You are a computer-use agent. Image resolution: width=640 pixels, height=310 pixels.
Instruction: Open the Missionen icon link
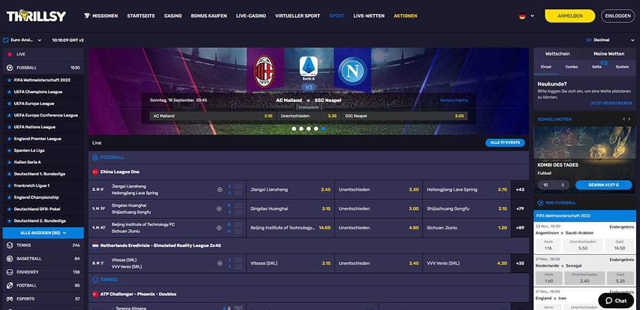pyautogui.click(x=86, y=16)
